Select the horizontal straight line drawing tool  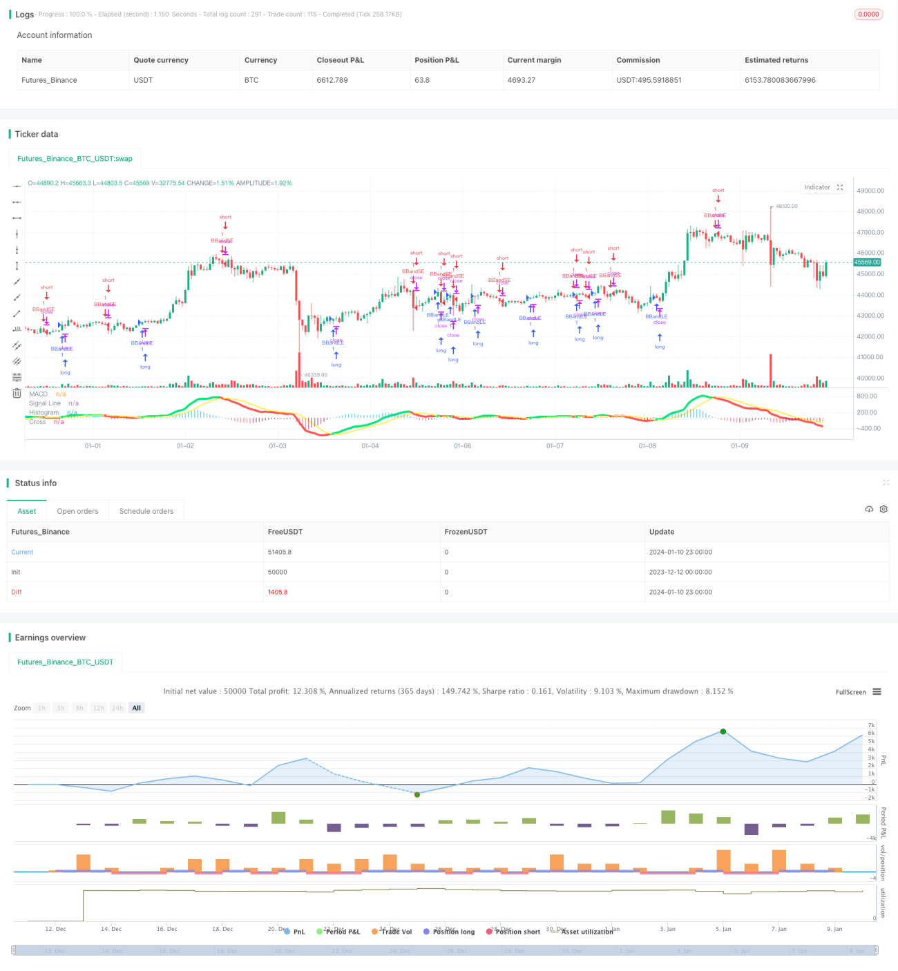(17, 186)
